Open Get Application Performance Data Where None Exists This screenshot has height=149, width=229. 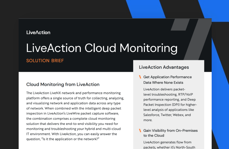[167, 80]
